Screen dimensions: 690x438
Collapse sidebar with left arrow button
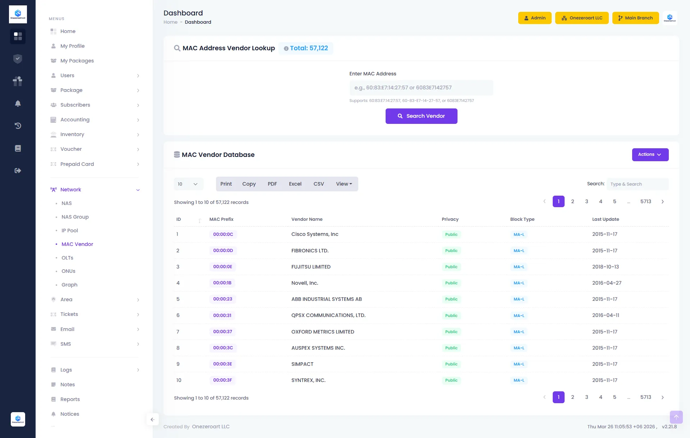click(x=152, y=419)
